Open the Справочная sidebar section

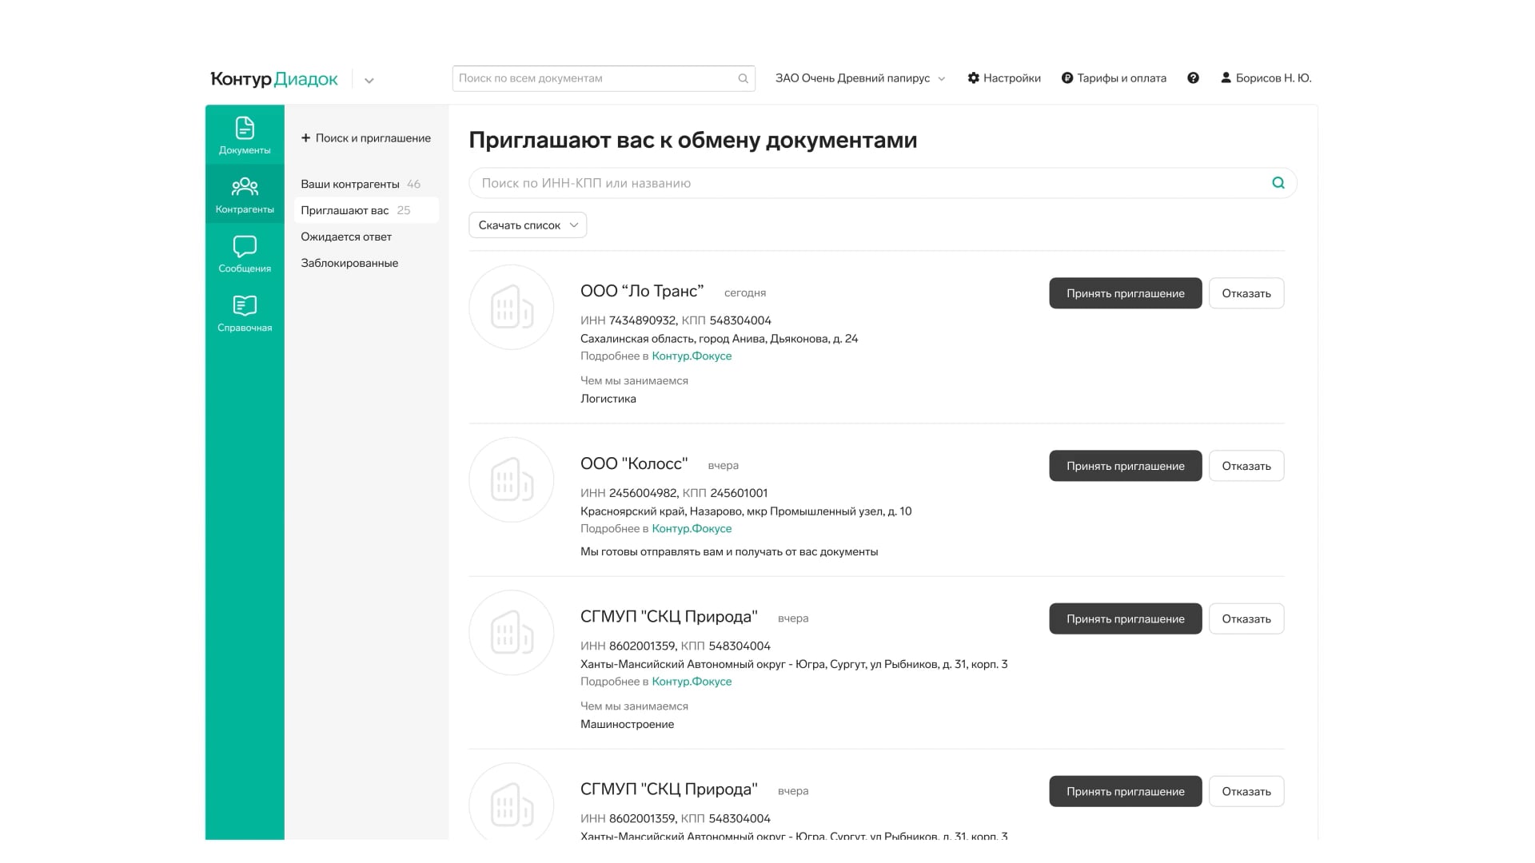coord(245,312)
